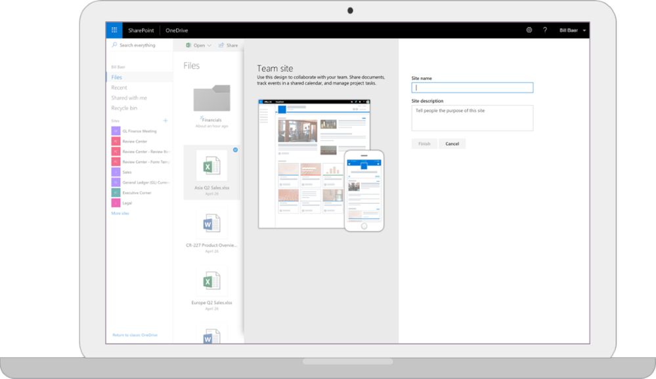Click the Team site heading
Viewport: 656px width, 379px height.
coord(275,68)
